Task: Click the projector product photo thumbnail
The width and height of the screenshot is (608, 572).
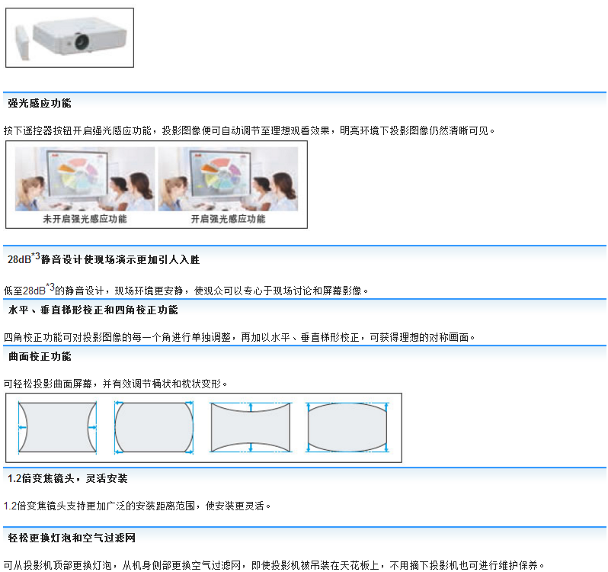Action: pyautogui.click(x=70, y=37)
